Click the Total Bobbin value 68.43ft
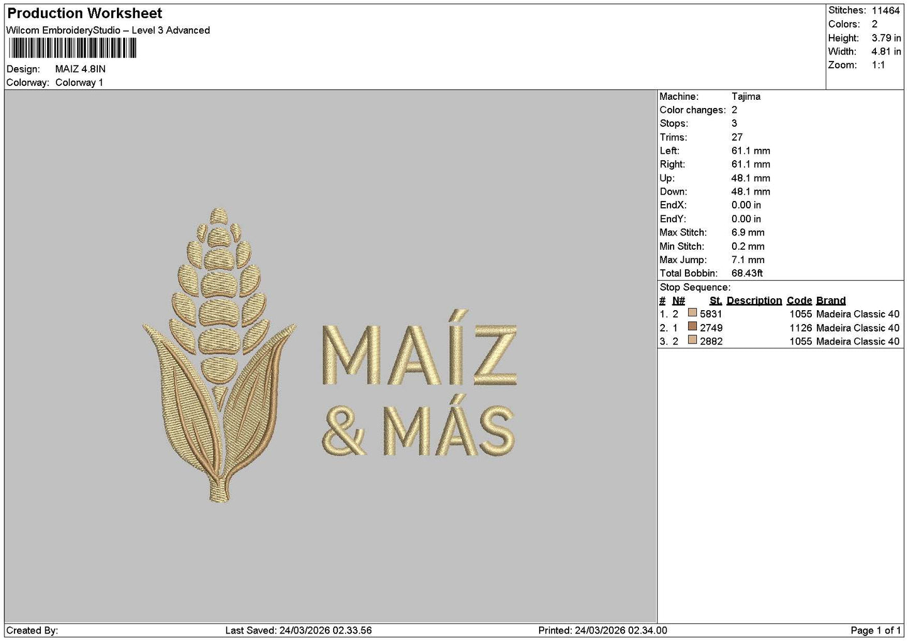 [x=747, y=274]
